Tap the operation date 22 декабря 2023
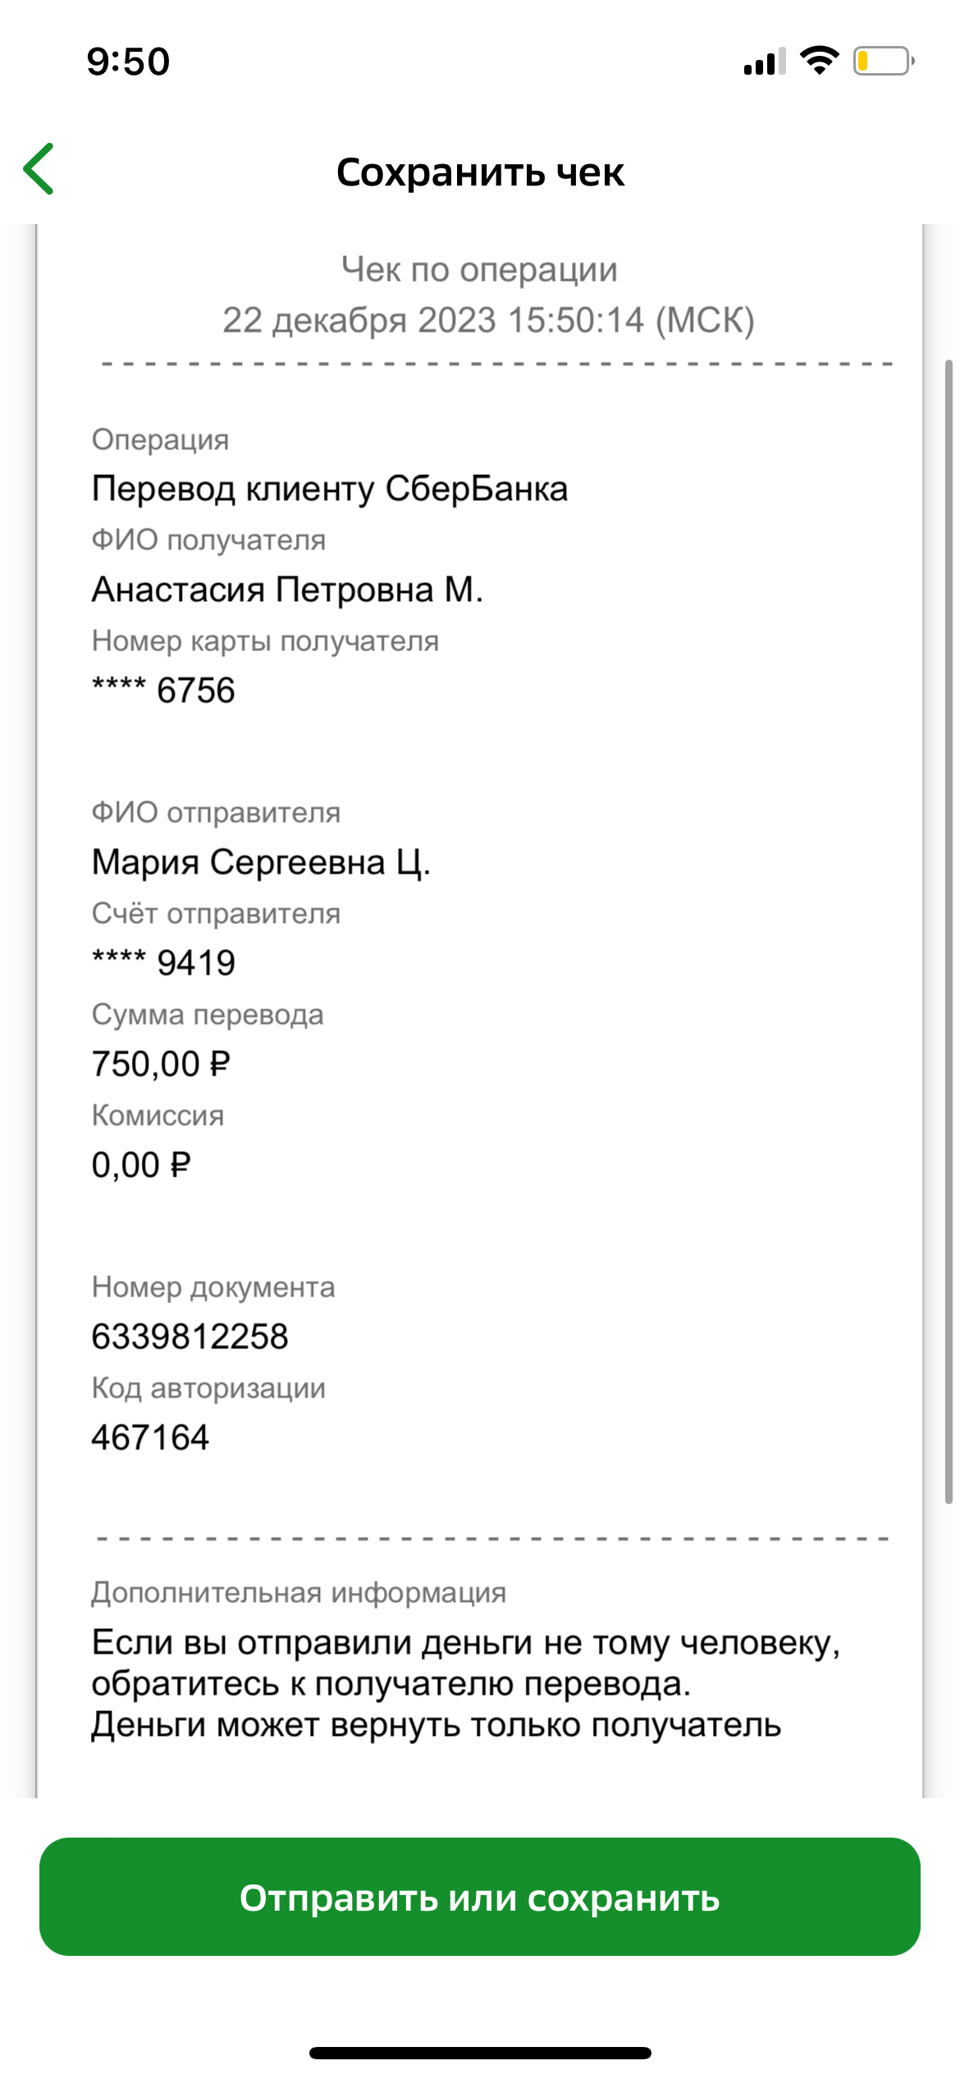The height and width of the screenshot is (2079, 960). click(359, 320)
